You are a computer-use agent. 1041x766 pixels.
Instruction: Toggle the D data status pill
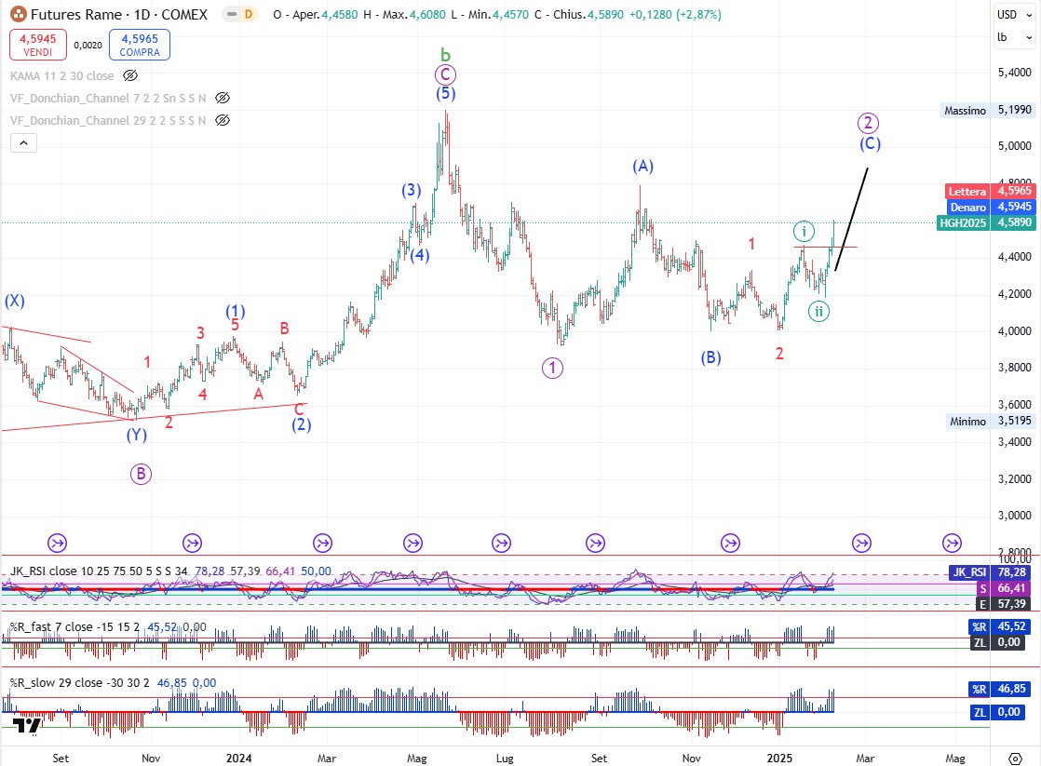239,14
